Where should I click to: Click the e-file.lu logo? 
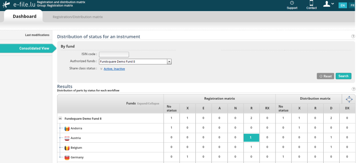coord(19,5)
